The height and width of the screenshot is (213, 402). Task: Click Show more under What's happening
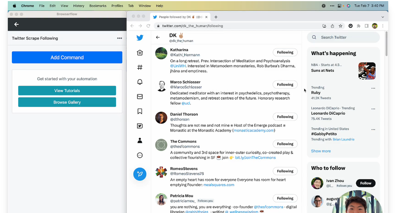[321, 151]
